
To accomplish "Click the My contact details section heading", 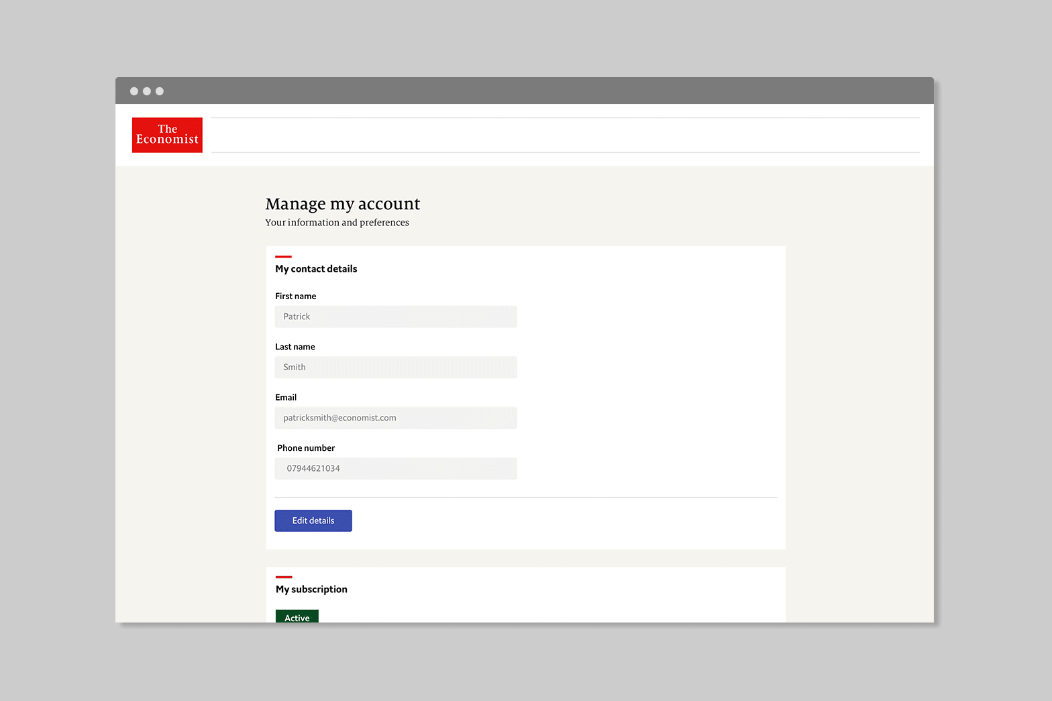I will tap(316, 269).
